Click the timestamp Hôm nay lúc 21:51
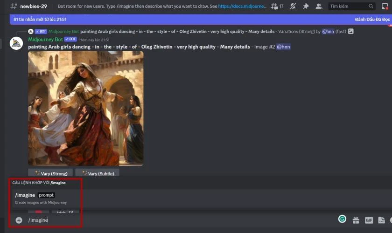 click(x=94, y=40)
